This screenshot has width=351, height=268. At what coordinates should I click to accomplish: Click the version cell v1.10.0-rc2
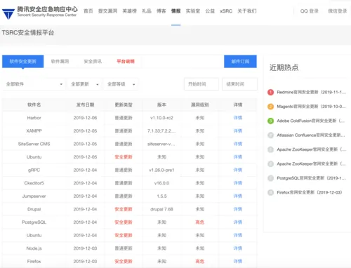161,118
